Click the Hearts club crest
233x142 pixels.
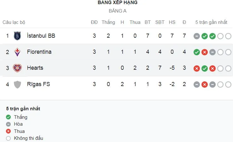(x=17, y=68)
